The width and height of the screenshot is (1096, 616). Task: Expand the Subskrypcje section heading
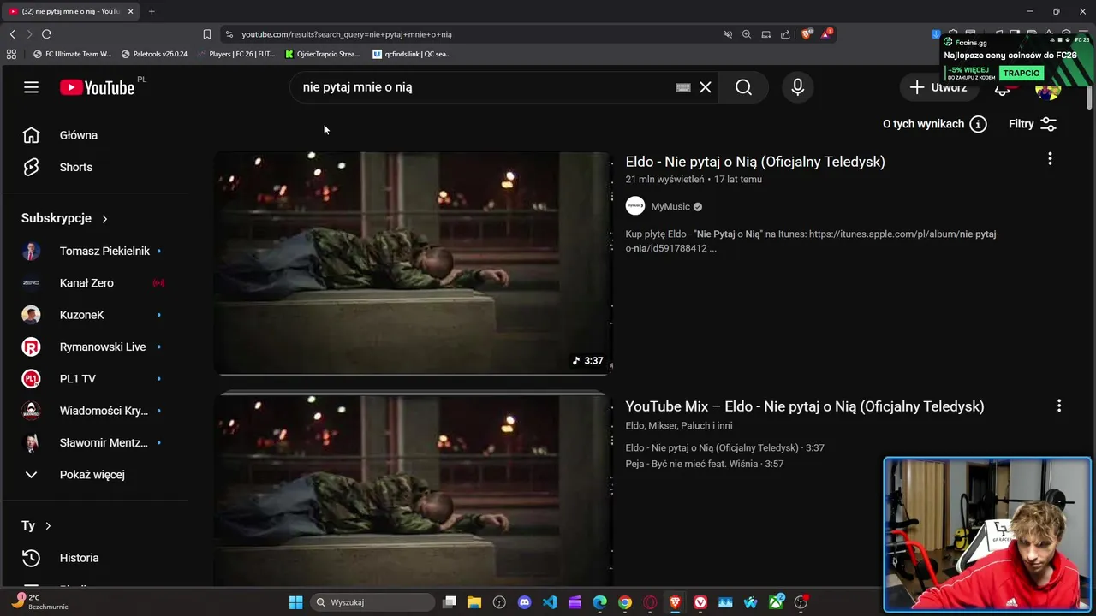coord(65,218)
